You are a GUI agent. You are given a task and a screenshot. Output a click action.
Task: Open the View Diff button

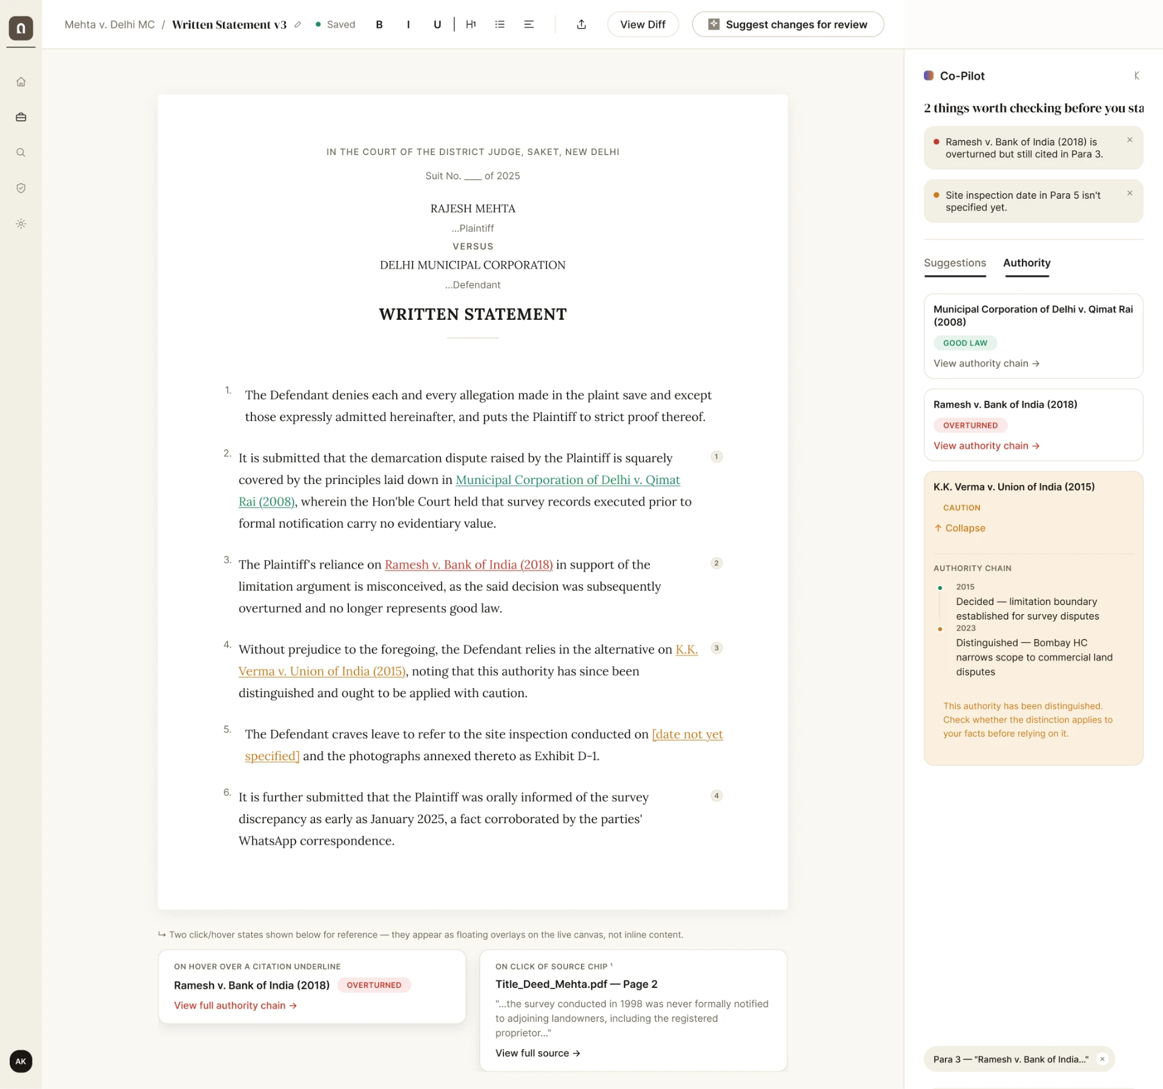point(643,24)
